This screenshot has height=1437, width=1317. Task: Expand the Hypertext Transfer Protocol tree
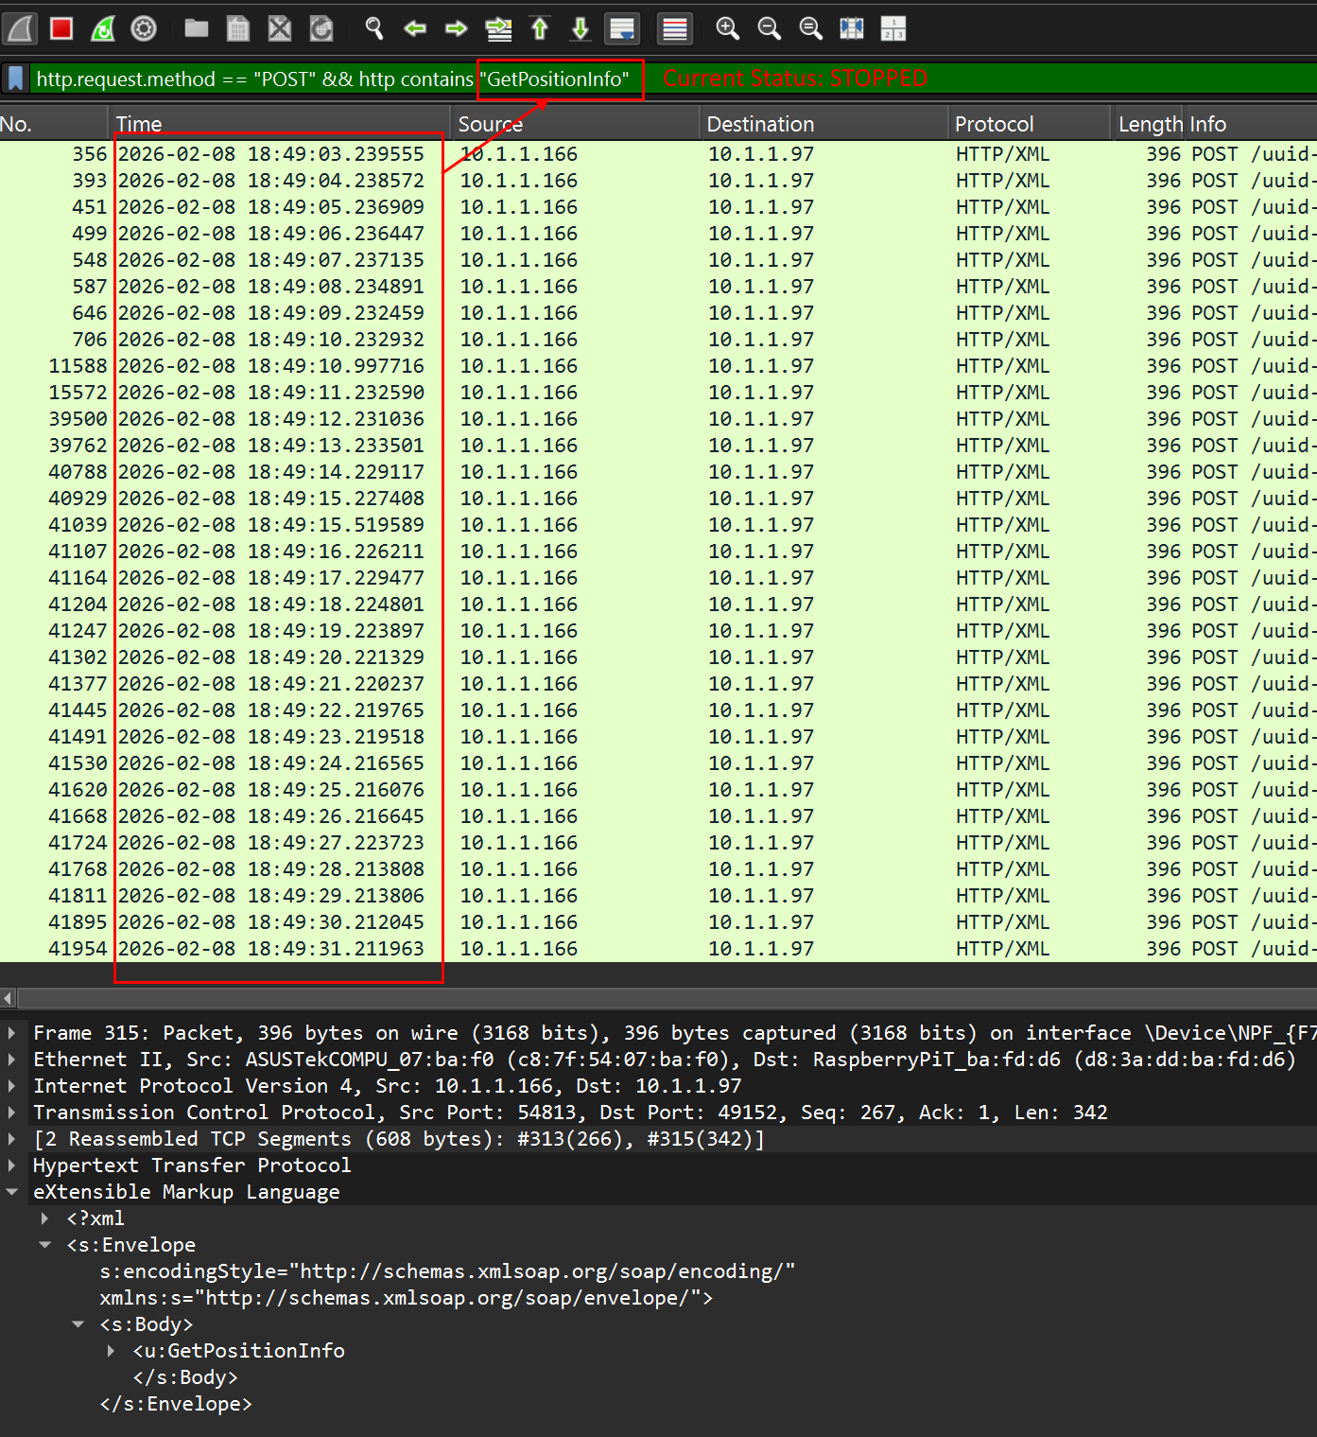[x=11, y=1165]
